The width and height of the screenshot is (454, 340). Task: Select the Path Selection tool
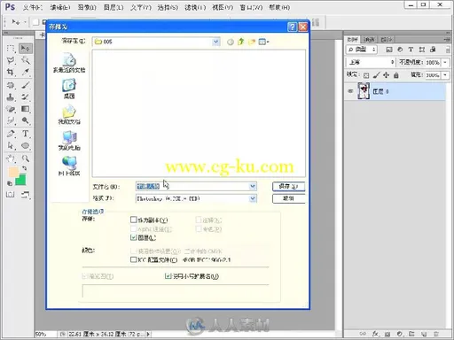pos(11,145)
